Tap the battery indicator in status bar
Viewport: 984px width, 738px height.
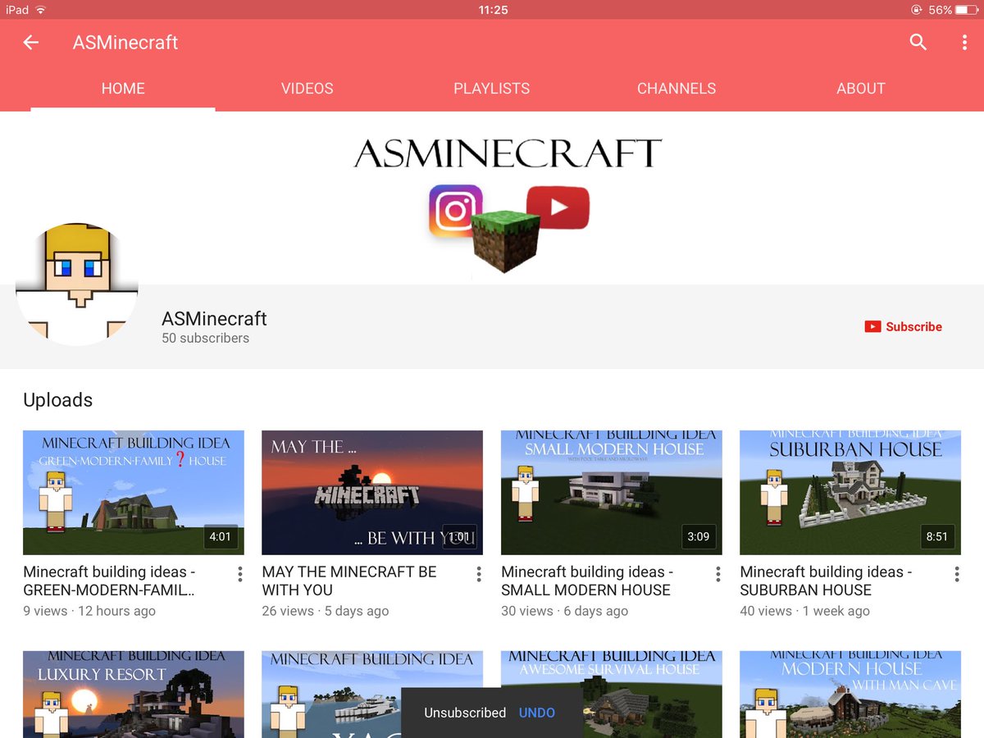966,10
